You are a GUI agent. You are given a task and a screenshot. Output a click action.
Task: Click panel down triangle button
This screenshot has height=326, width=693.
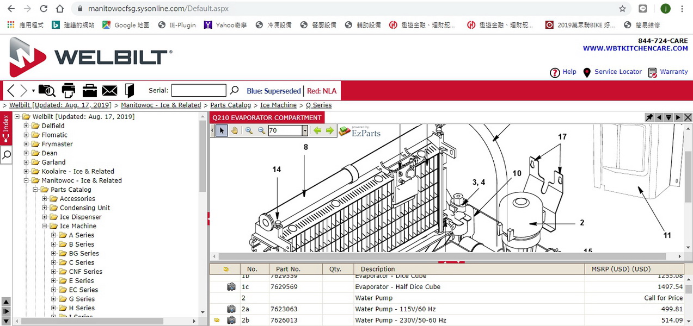669,117
